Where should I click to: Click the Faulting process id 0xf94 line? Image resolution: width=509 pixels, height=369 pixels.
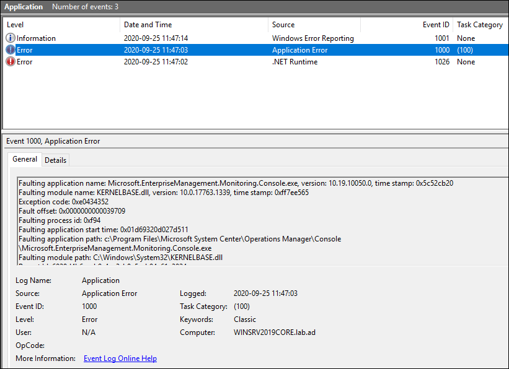point(60,220)
